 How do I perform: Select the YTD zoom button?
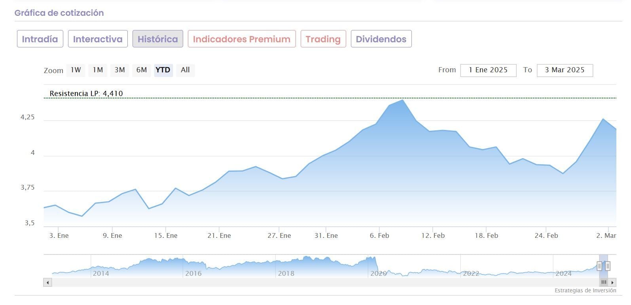point(163,70)
